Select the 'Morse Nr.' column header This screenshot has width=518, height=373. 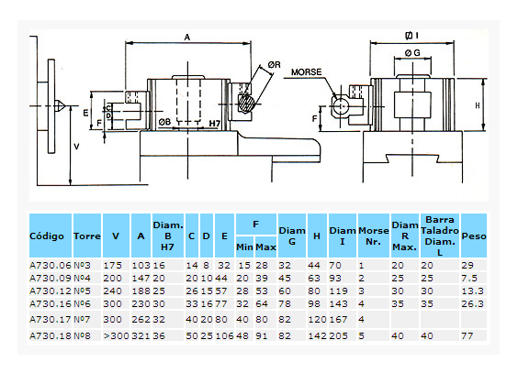click(373, 236)
